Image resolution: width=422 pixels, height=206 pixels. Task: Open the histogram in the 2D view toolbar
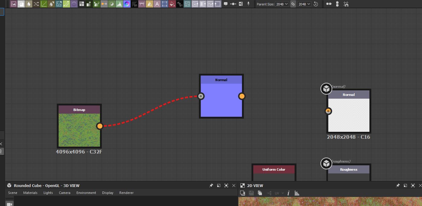(x=297, y=193)
